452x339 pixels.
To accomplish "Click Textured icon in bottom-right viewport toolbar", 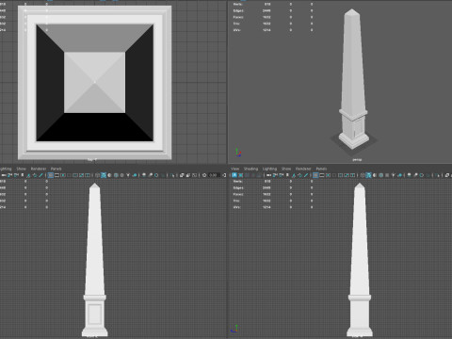I will click(x=387, y=175).
